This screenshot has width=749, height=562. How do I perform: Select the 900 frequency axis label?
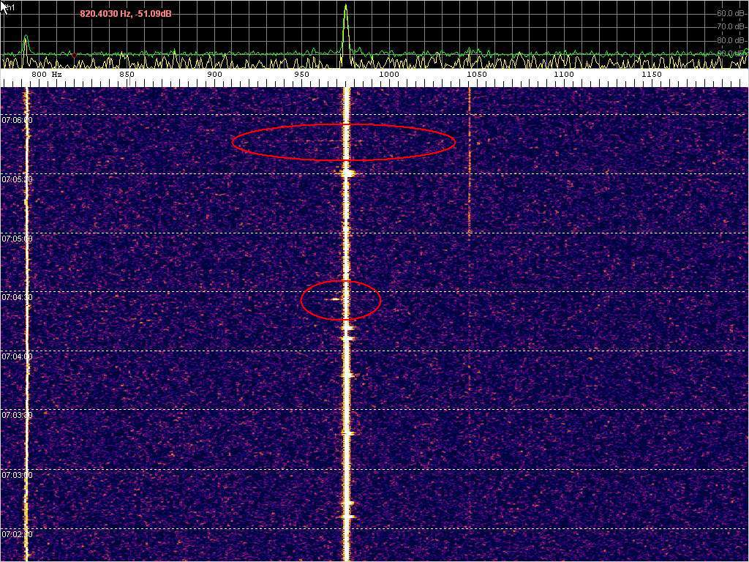click(x=214, y=75)
